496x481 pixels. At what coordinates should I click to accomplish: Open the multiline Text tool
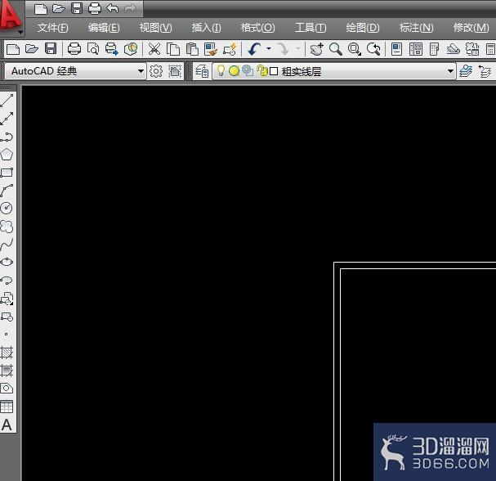[7, 425]
